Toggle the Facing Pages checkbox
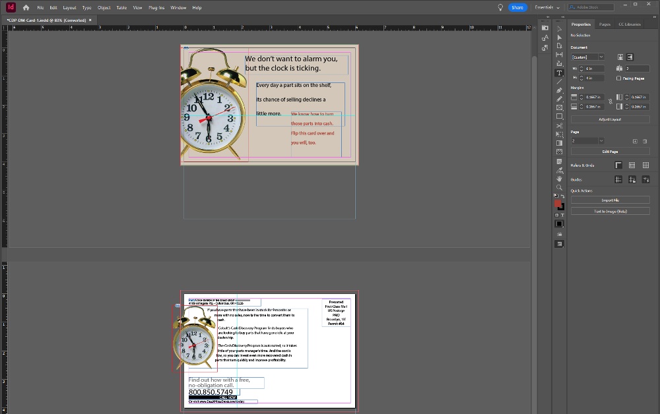This screenshot has width=660, height=414. (x=619, y=78)
